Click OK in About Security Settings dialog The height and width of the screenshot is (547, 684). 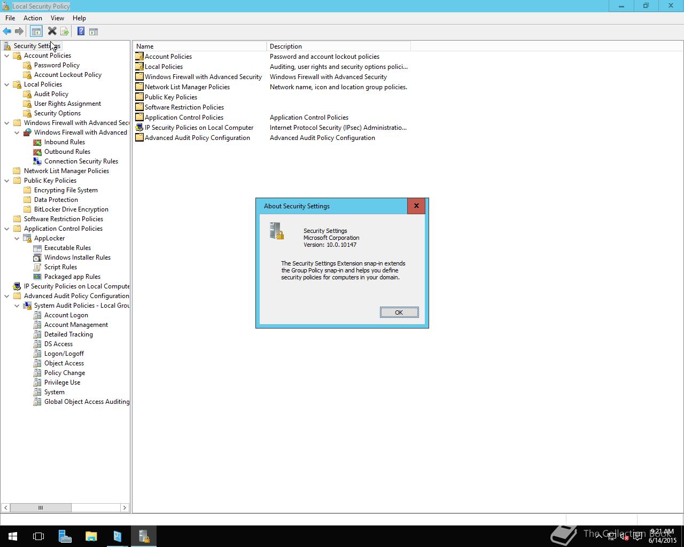399,312
